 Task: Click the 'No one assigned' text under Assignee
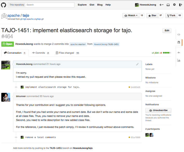coord(154,96)
